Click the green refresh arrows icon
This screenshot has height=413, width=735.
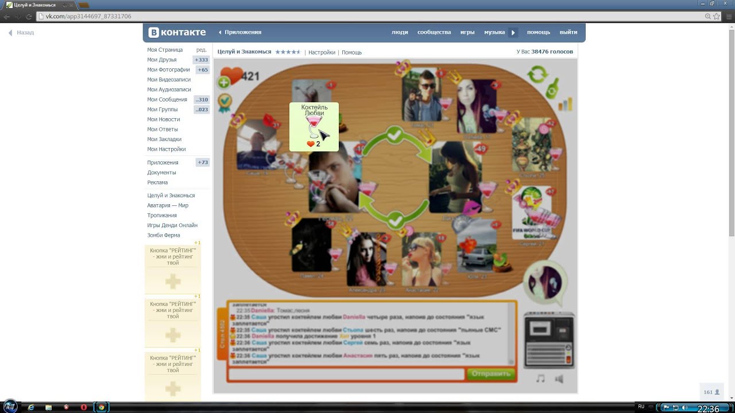pyautogui.click(x=538, y=74)
